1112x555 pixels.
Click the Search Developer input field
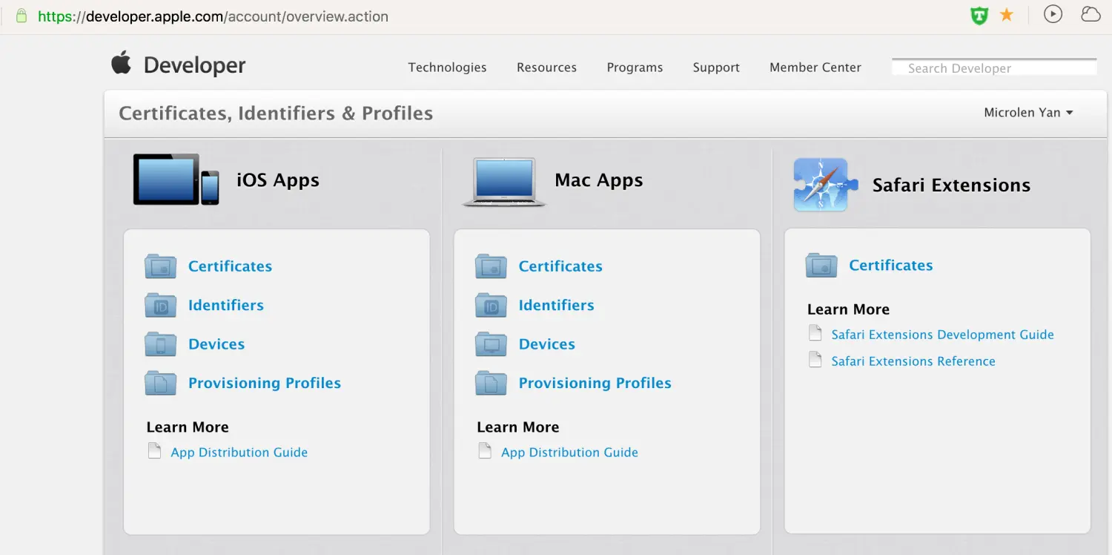pos(994,68)
